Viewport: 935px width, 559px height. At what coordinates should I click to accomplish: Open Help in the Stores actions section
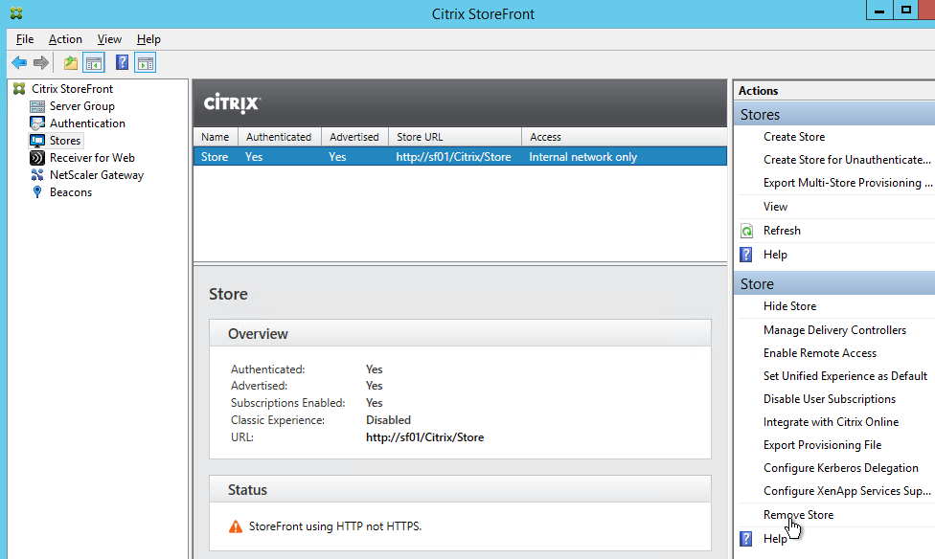coord(775,255)
